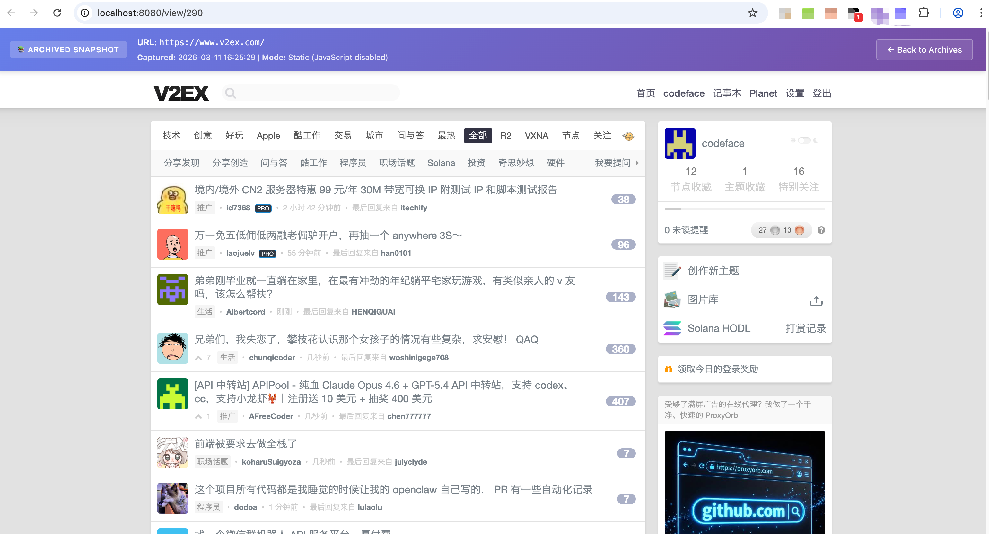Upvote the AFreeCoder APIPool topic arrow
The width and height of the screenshot is (989, 534).
(x=198, y=416)
